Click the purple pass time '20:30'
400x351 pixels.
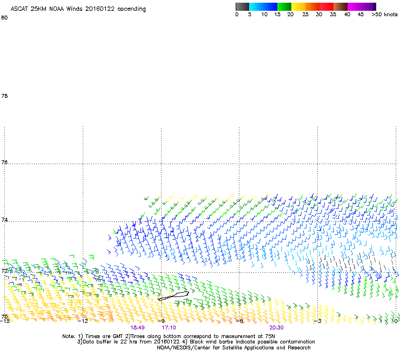(276, 328)
